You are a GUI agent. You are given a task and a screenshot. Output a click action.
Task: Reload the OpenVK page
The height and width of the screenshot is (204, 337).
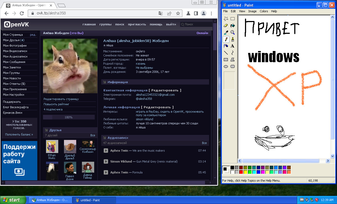click(x=22, y=13)
